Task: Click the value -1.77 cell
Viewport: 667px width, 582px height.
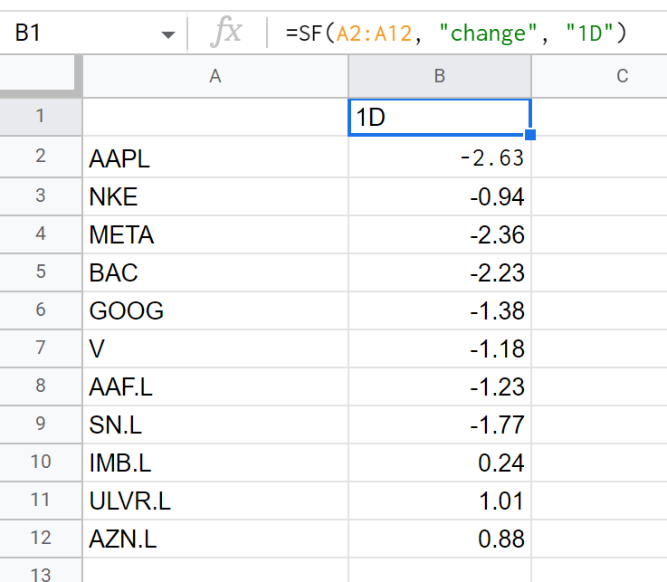Action: (440, 425)
